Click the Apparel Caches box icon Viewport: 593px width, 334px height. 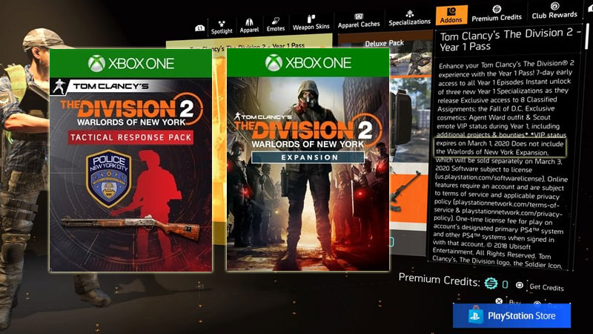coord(359,16)
